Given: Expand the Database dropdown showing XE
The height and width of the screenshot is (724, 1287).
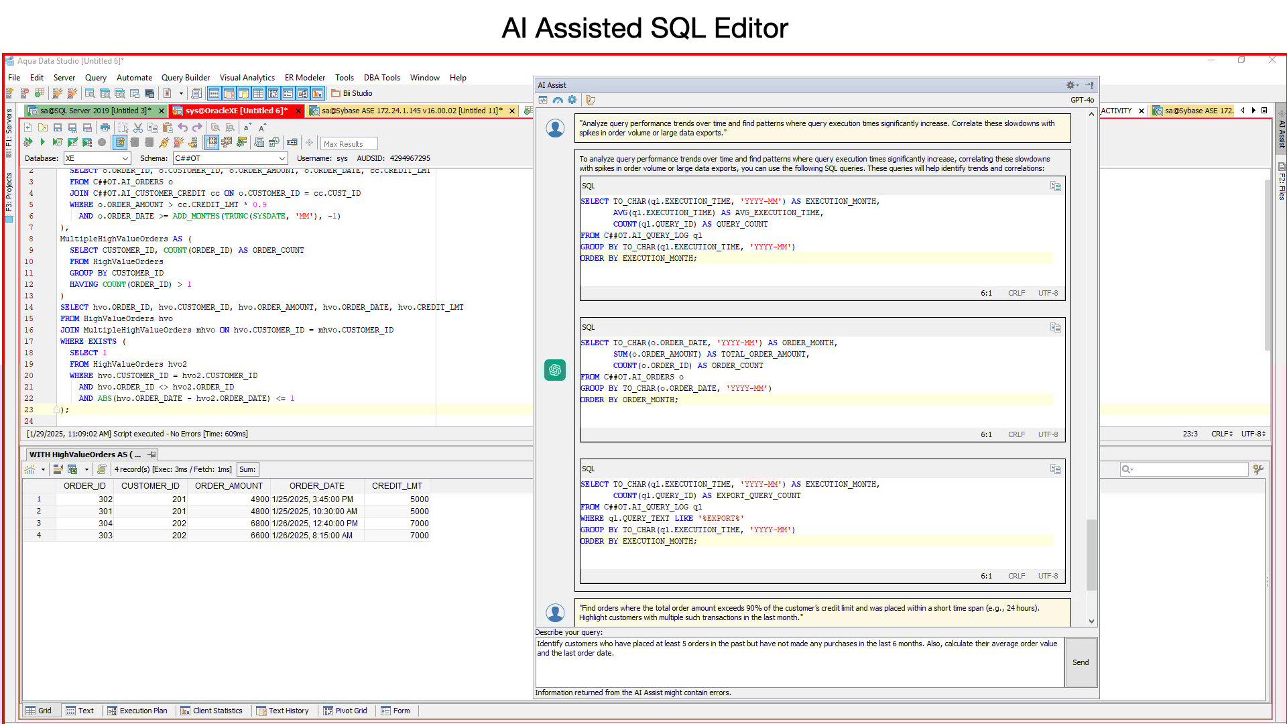Looking at the screenshot, I should (125, 159).
